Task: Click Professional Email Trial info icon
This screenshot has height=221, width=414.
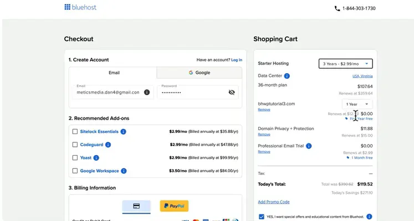Action: pyautogui.click(x=309, y=146)
